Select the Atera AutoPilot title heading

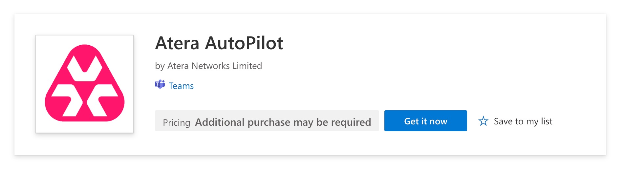coord(219,43)
